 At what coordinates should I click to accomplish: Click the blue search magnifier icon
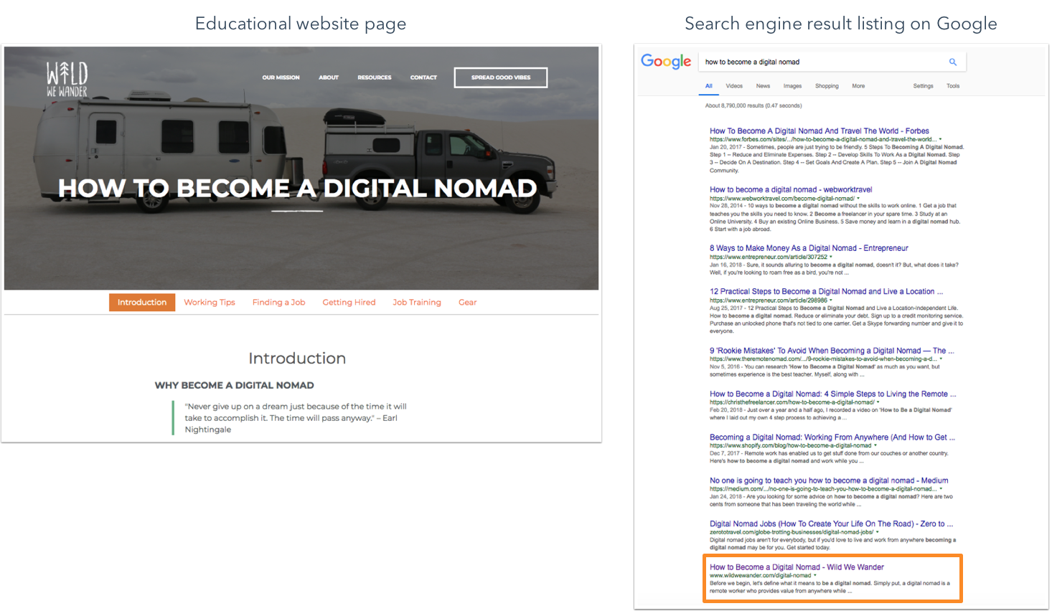pyautogui.click(x=953, y=62)
